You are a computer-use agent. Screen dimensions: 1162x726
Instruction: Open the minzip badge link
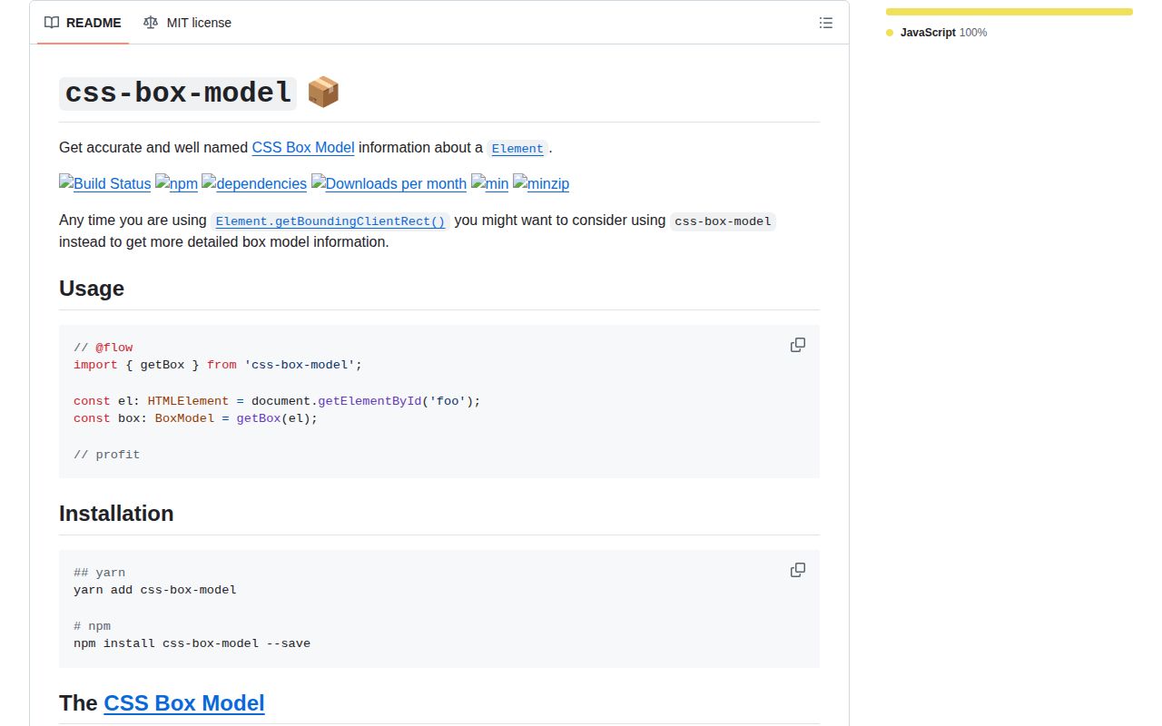541,183
